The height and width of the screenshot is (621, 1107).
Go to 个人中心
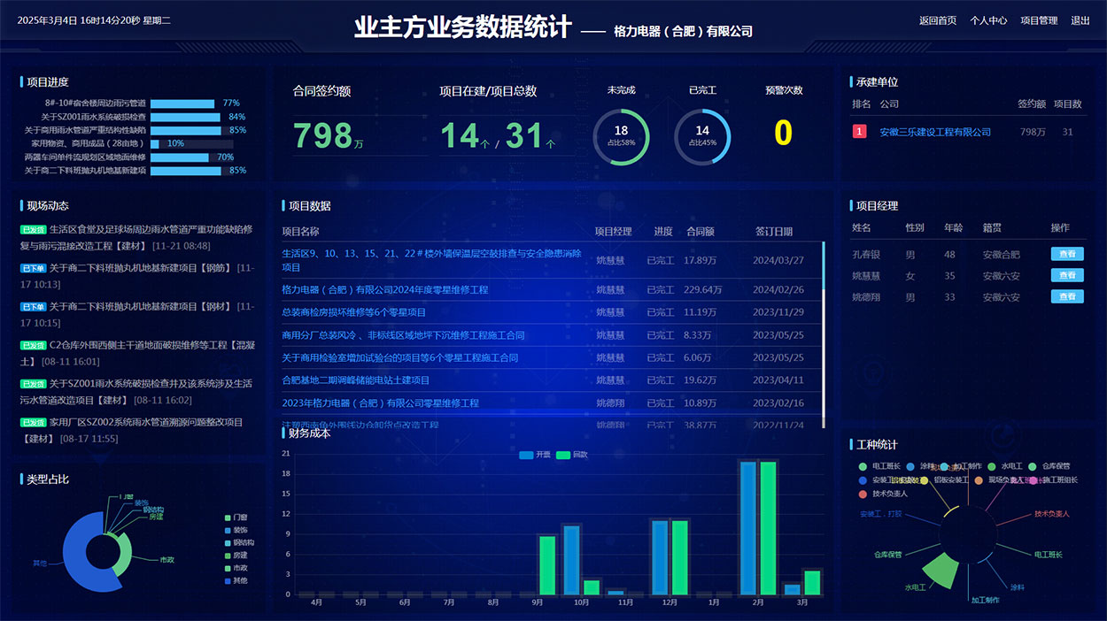click(x=988, y=20)
